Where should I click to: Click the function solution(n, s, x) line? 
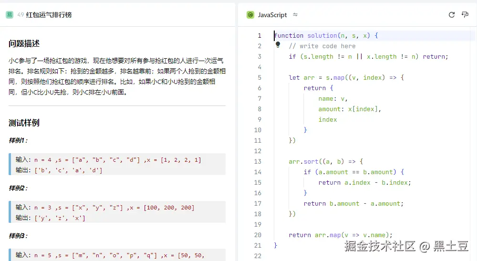point(326,36)
